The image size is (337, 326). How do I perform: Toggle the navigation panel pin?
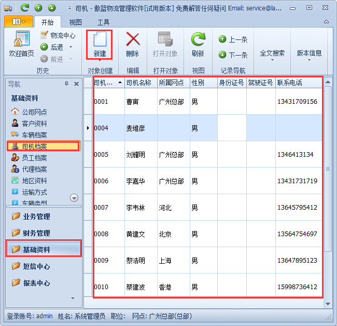(66, 84)
